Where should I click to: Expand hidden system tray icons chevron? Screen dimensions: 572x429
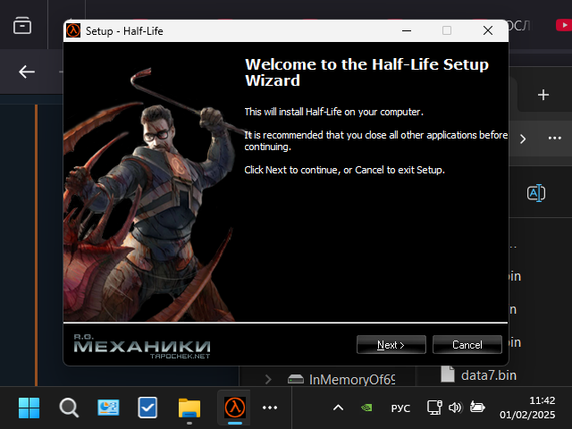[338, 408]
